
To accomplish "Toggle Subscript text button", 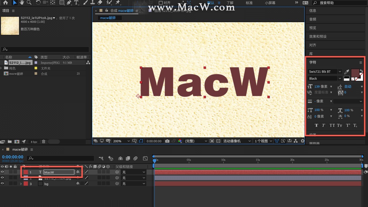I will [x=355, y=125].
